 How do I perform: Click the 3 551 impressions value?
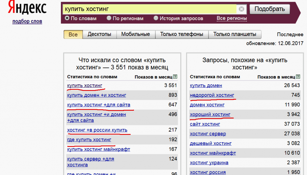tap(171, 85)
